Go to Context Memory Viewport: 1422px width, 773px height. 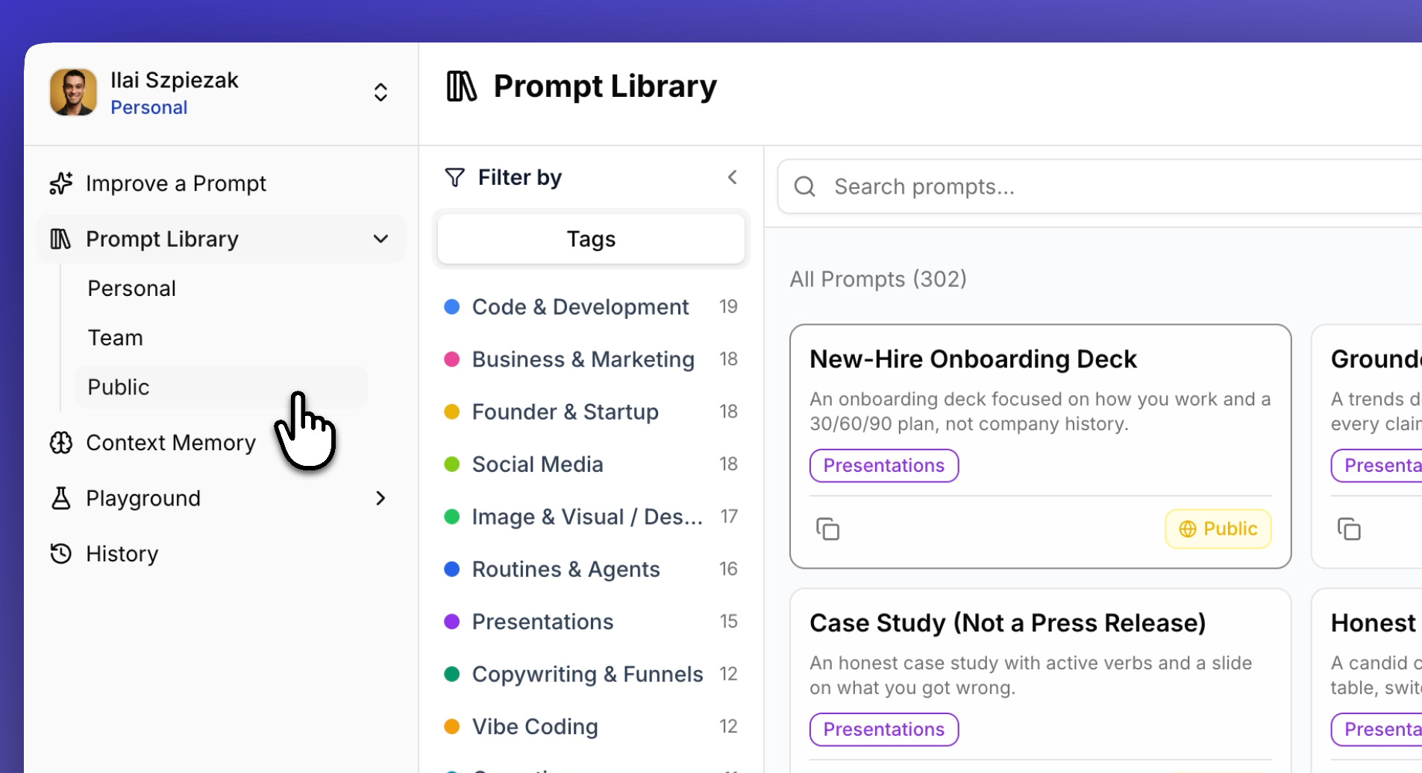171,443
